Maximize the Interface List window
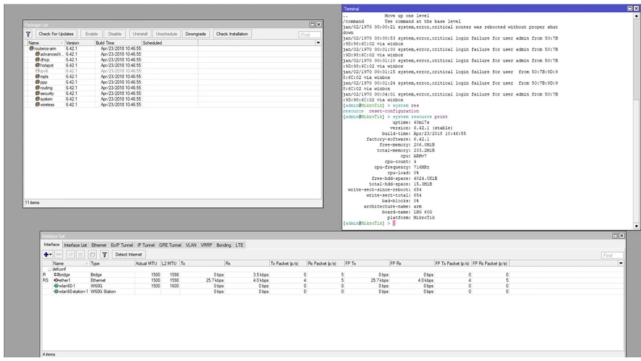This screenshot has width=641, height=361. [615, 236]
